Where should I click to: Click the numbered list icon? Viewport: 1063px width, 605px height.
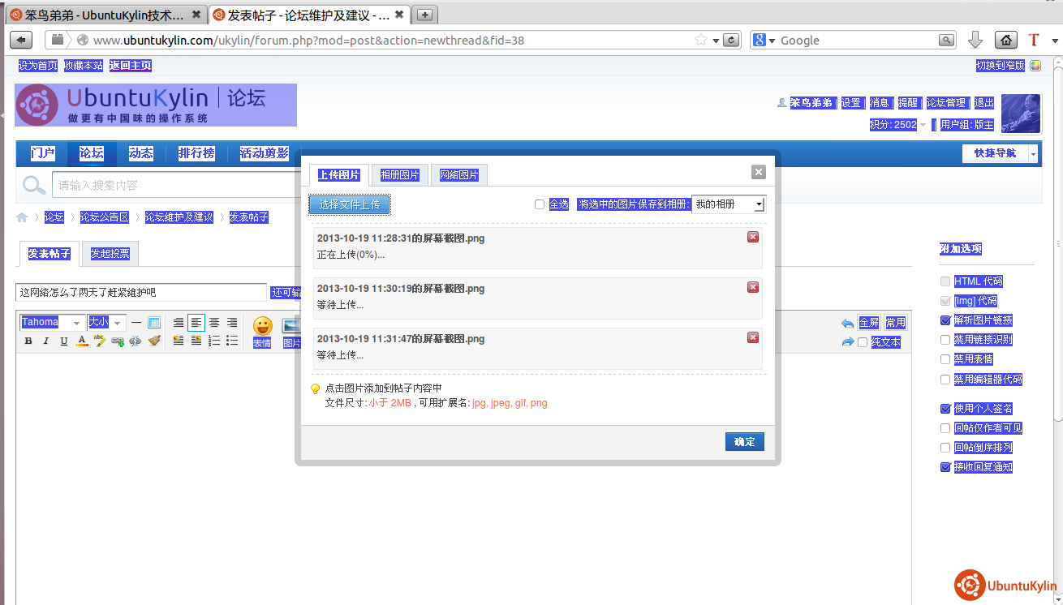(214, 341)
